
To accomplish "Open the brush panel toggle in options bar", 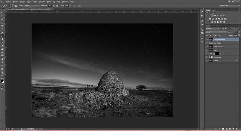I will (16, 5).
